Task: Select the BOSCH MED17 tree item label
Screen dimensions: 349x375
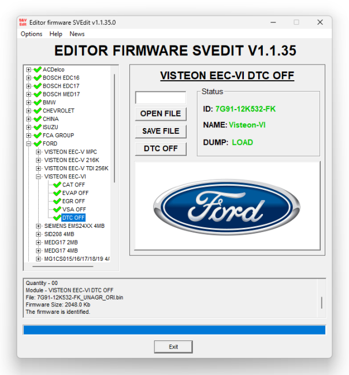Action: (61, 94)
